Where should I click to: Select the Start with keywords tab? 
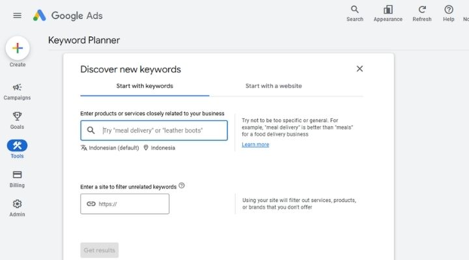click(145, 86)
